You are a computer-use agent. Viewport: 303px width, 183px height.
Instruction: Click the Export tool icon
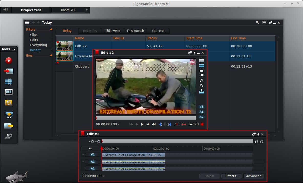pyautogui.click(x=9, y=126)
